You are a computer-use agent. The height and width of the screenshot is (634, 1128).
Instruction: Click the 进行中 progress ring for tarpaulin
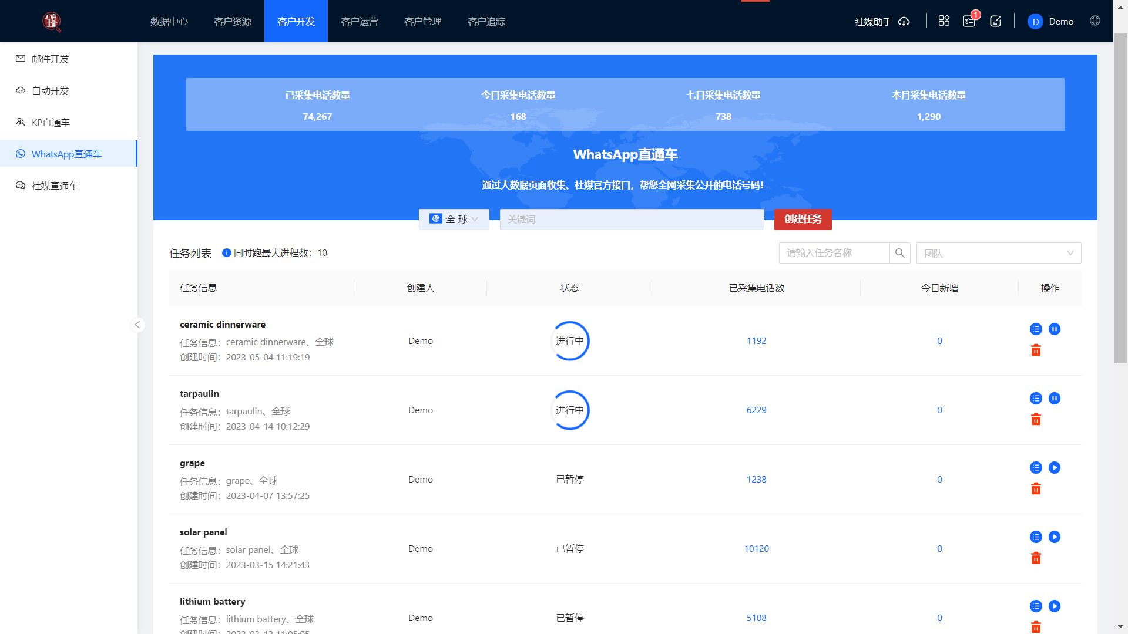click(x=570, y=410)
